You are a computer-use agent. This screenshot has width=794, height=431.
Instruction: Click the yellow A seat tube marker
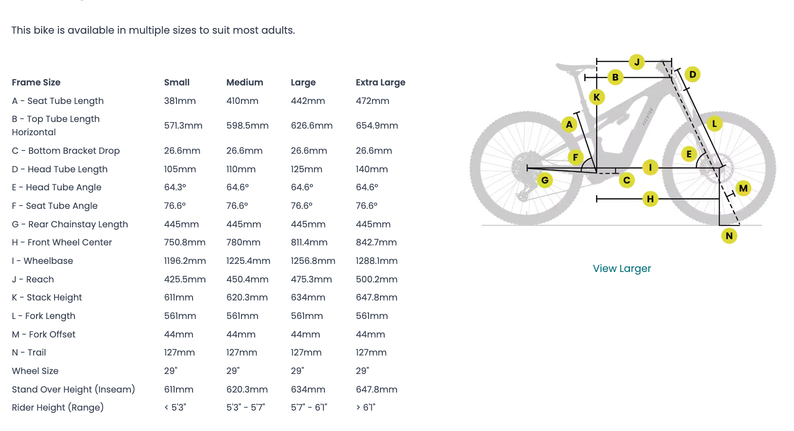coord(569,124)
